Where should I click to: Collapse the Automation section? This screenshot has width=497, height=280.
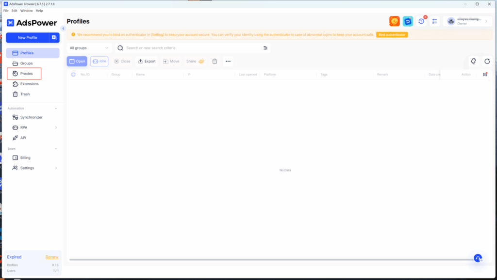(x=56, y=109)
